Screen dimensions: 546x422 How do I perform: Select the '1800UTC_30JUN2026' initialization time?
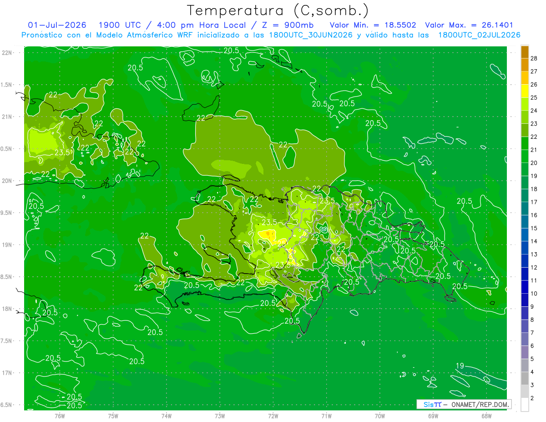(311, 35)
